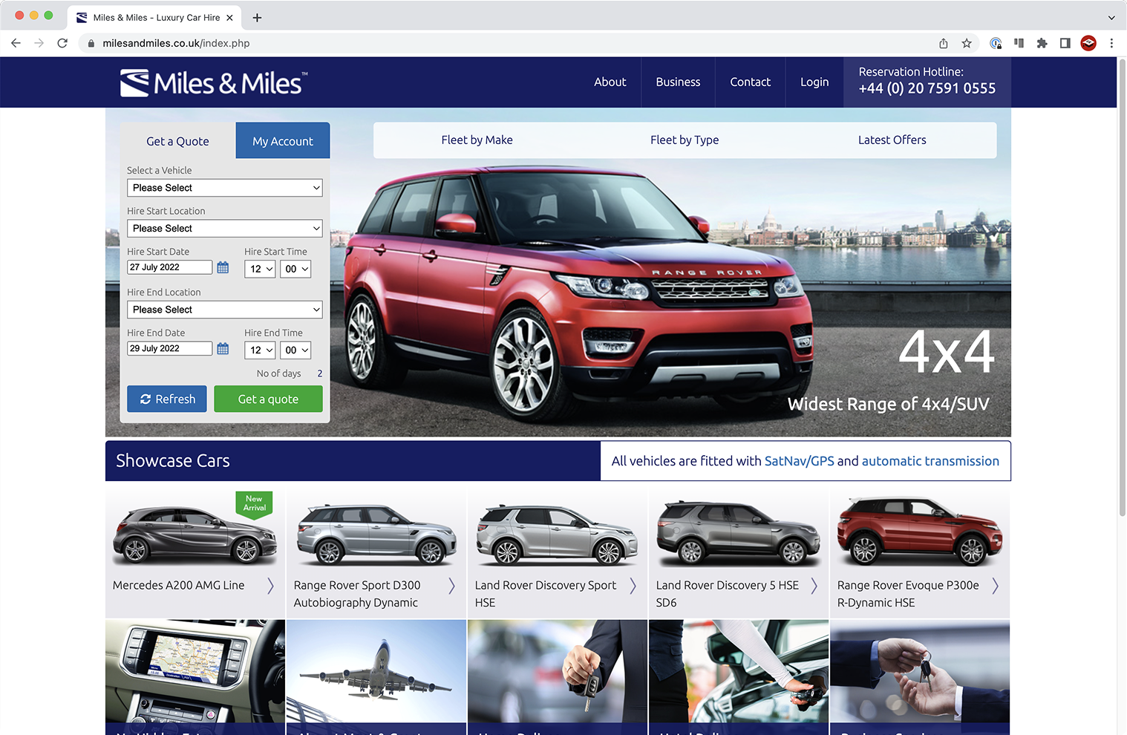Open the Chrome three-dot menu
The image size is (1127, 735).
coord(1111,43)
